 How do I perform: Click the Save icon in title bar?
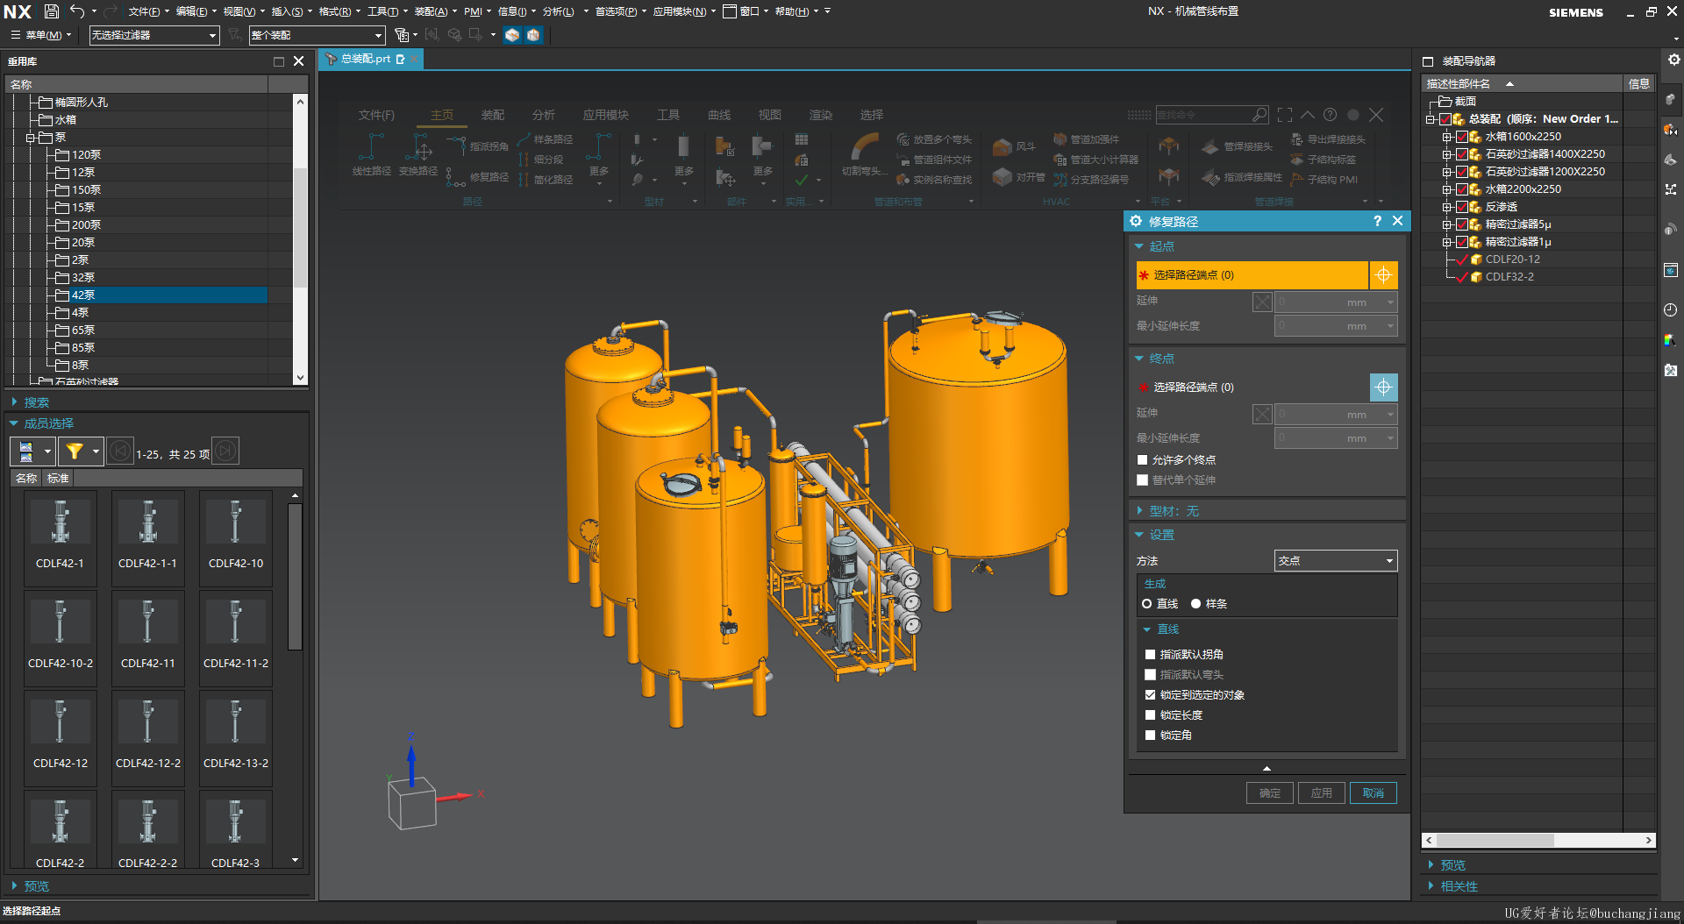point(52,11)
